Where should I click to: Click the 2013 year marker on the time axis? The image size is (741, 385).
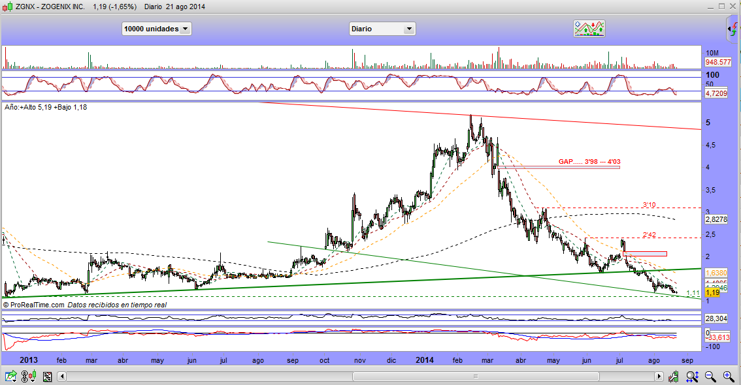tap(29, 360)
